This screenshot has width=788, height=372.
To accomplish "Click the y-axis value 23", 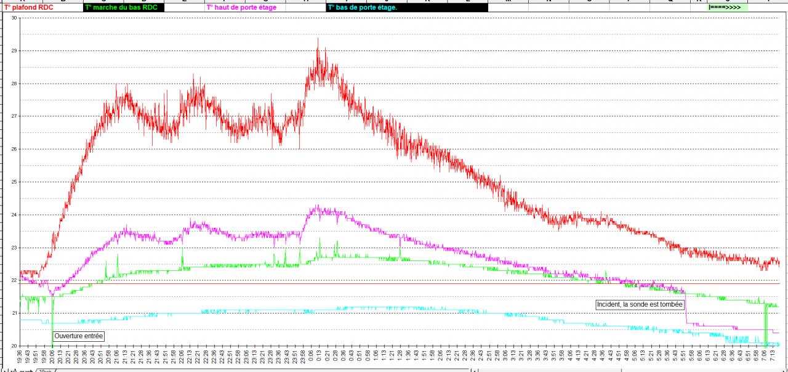I will [x=14, y=248].
